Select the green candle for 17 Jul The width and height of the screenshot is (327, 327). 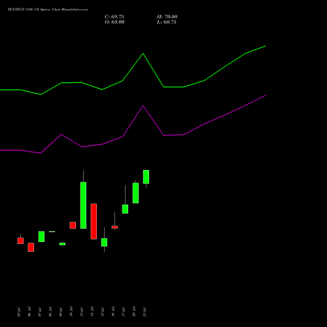pyautogui.click(x=125, y=209)
